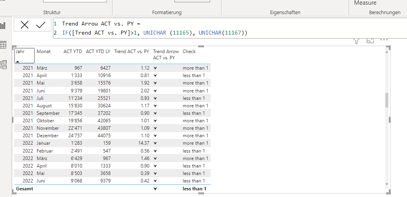Viewport: 407px width, 197px height.
Task: Click scrollbar down arrow in table
Action: 387,184
